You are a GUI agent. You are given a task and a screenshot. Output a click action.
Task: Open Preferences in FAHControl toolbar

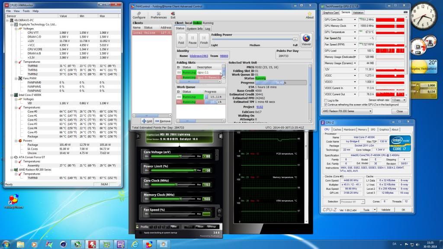pyautogui.click(x=158, y=15)
